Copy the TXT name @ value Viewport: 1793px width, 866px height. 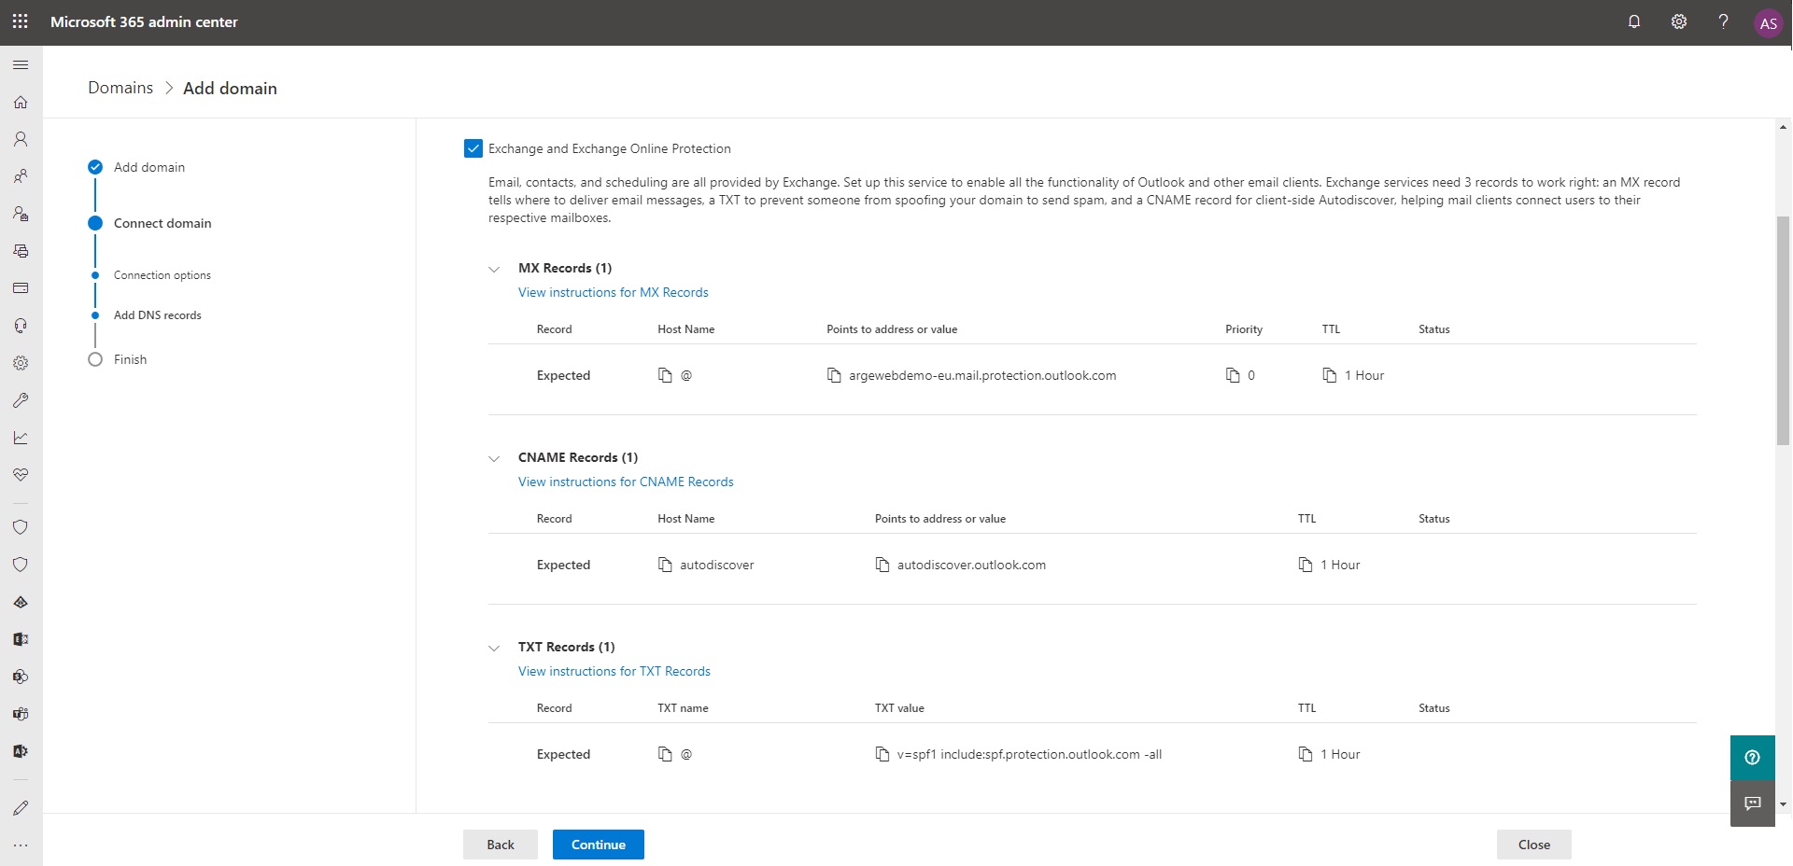click(665, 754)
